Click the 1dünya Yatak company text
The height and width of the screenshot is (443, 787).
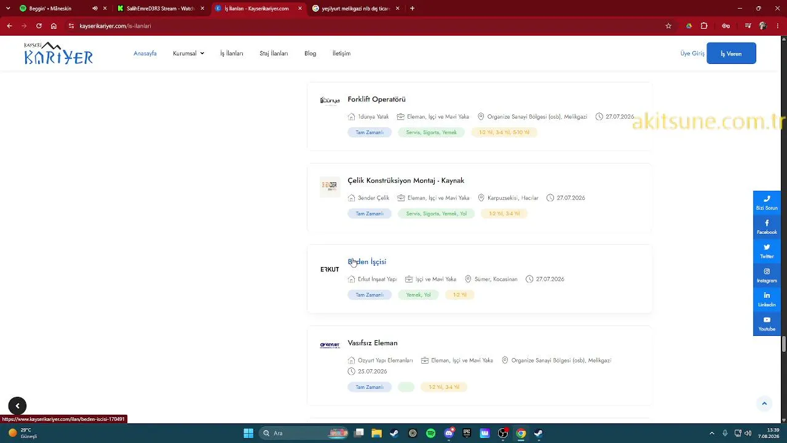373,116
